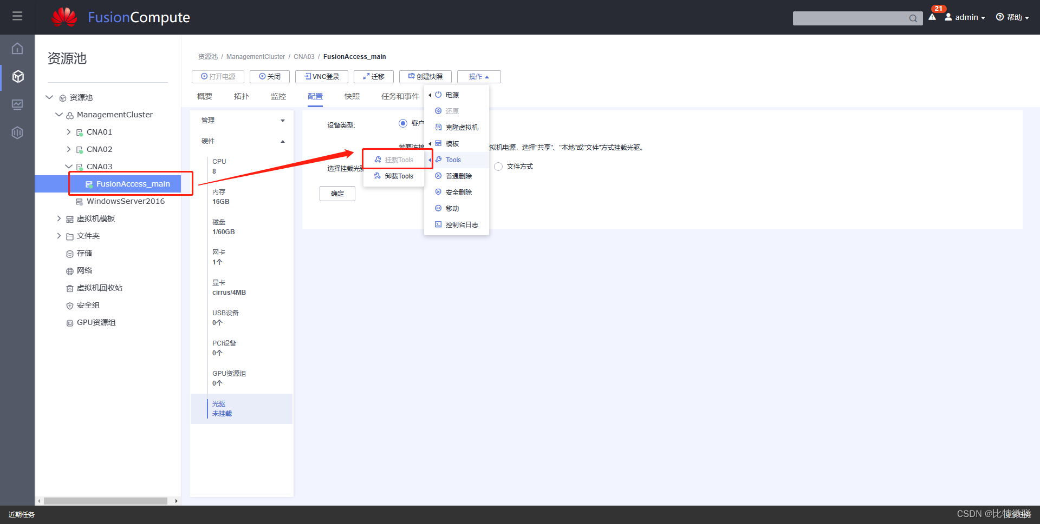Select the monitoring chart icon in sidebar
Viewport: 1040px width, 524px height.
[x=17, y=104]
